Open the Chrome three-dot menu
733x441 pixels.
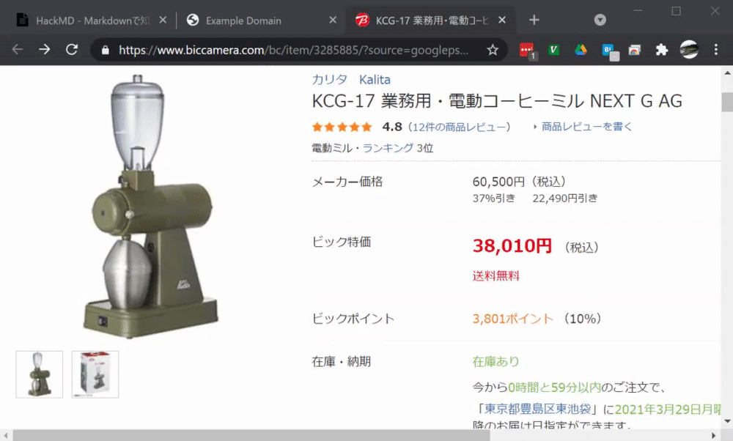pos(715,50)
